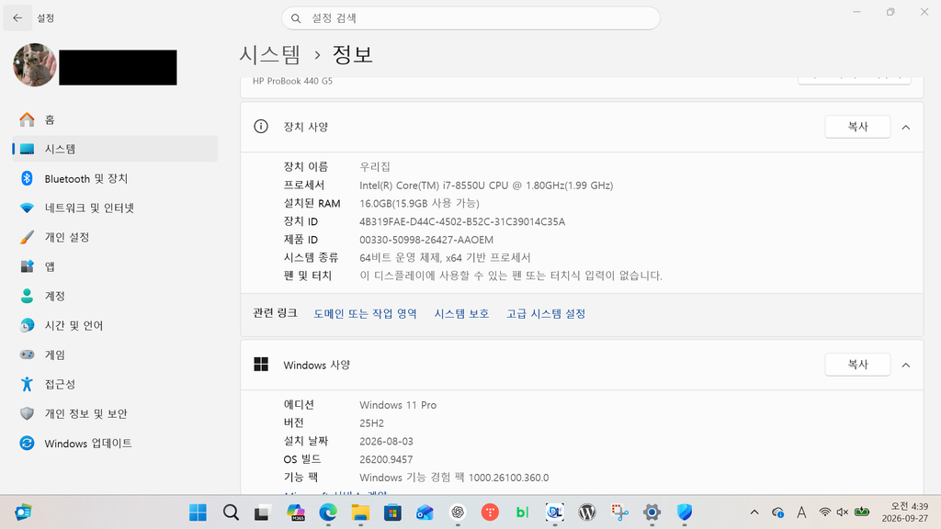Open 접근성 settings category
Image resolution: width=941 pixels, height=529 pixels.
click(x=115, y=384)
